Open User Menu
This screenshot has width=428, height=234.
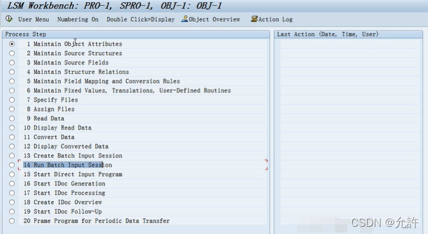click(33, 19)
